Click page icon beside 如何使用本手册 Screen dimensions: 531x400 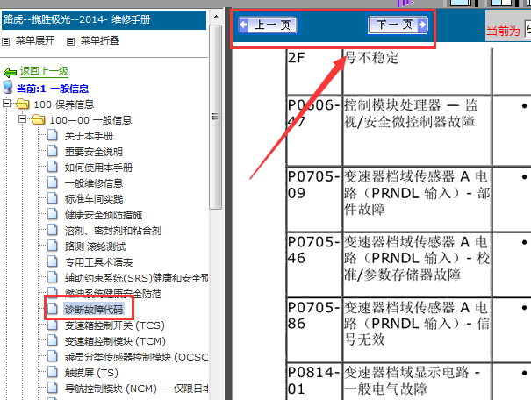[52, 167]
